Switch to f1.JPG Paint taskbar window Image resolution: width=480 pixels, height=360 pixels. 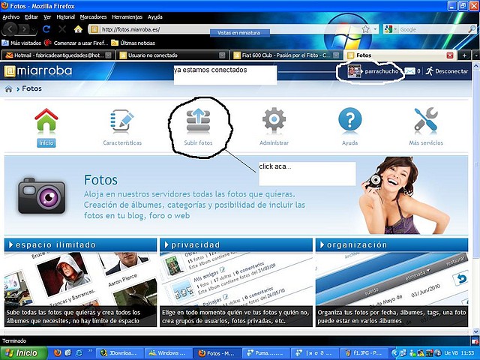point(363,353)
